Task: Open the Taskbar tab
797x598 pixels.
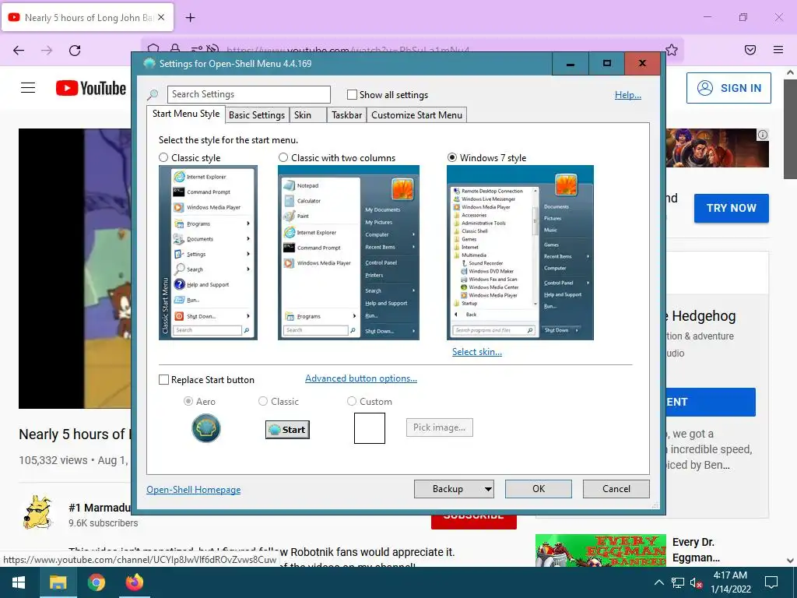Action: tap(346, 115)
